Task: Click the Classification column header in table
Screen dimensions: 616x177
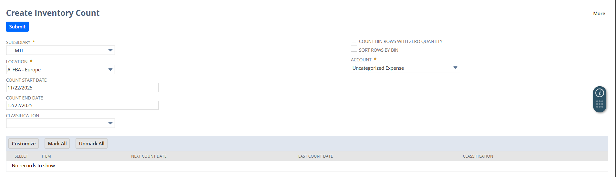Action: (x=478, y=156)
